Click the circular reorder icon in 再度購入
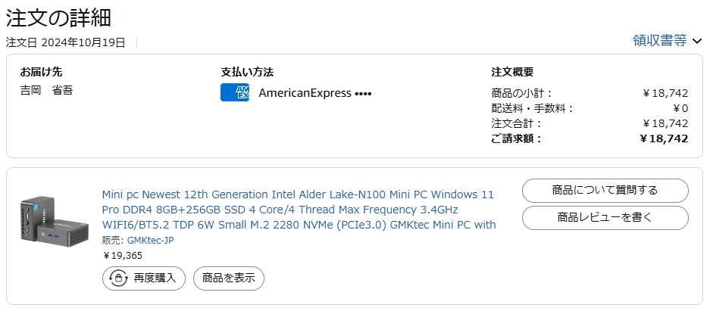Viewport: 710px width, 311px height. click(x=117, y=278)
